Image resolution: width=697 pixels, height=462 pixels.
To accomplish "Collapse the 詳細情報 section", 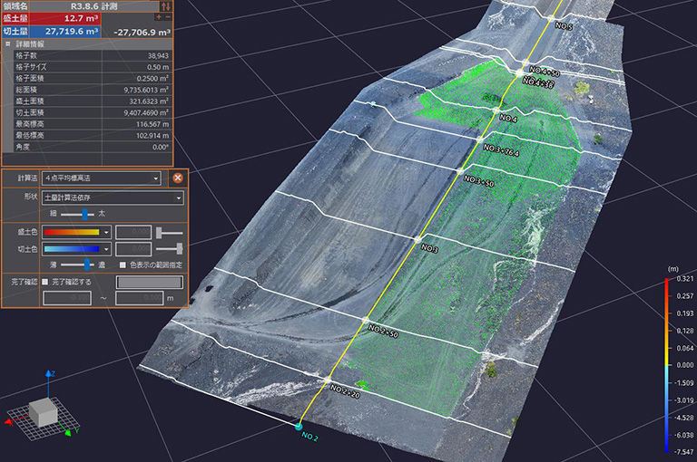I will click(x=7, y=44).
